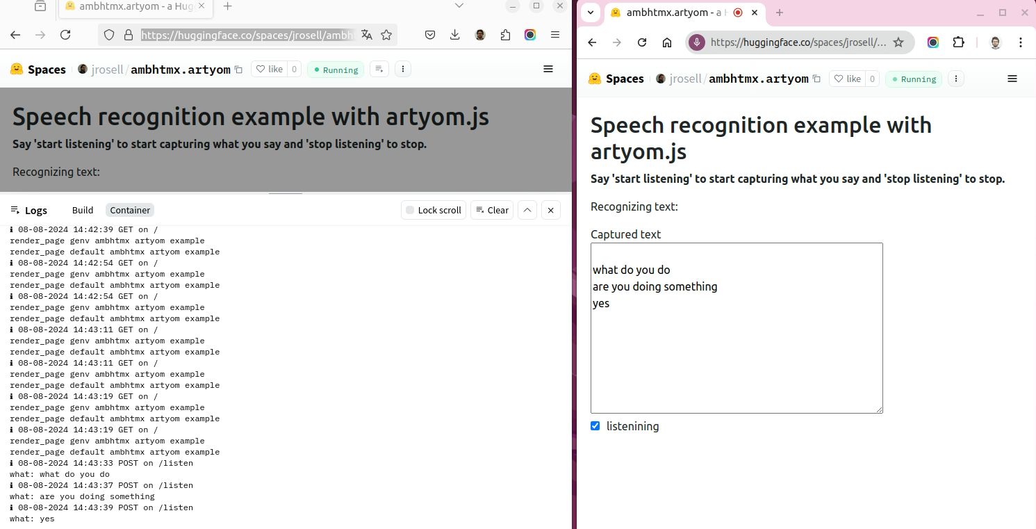Open Firefox list all tabs chevron
The image size is (1036, 529).
pyautogui.click(x=459, y=6)
